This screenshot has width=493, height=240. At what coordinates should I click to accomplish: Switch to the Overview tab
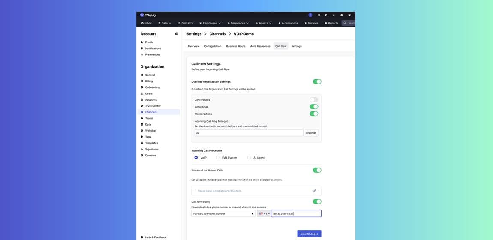coord(194,46)
